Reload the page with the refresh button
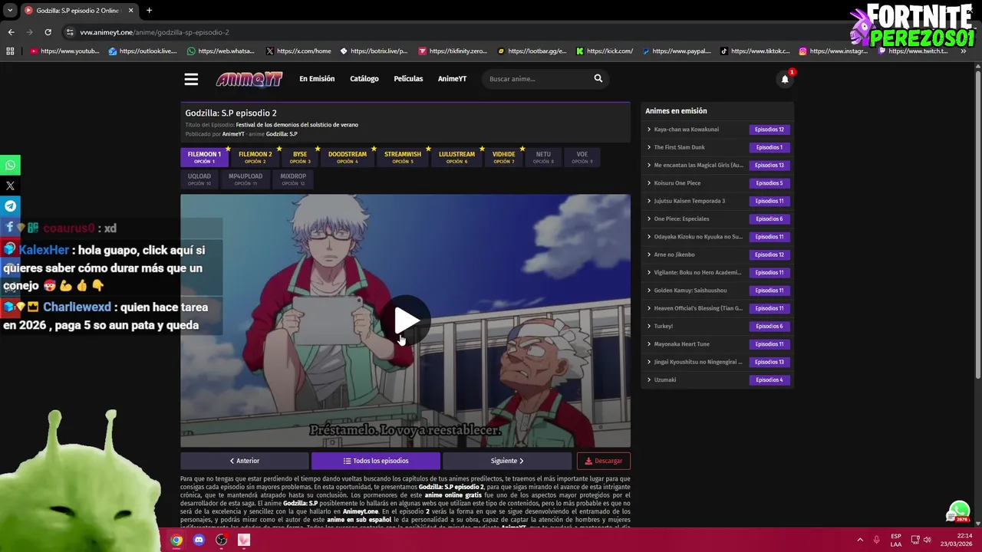The image size is (982, 552). (48, 32)
